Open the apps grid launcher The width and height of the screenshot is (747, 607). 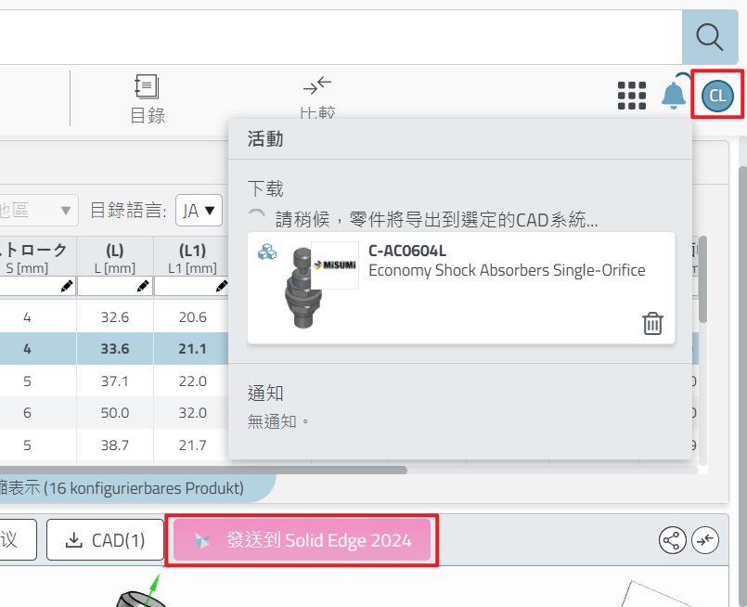632,96
